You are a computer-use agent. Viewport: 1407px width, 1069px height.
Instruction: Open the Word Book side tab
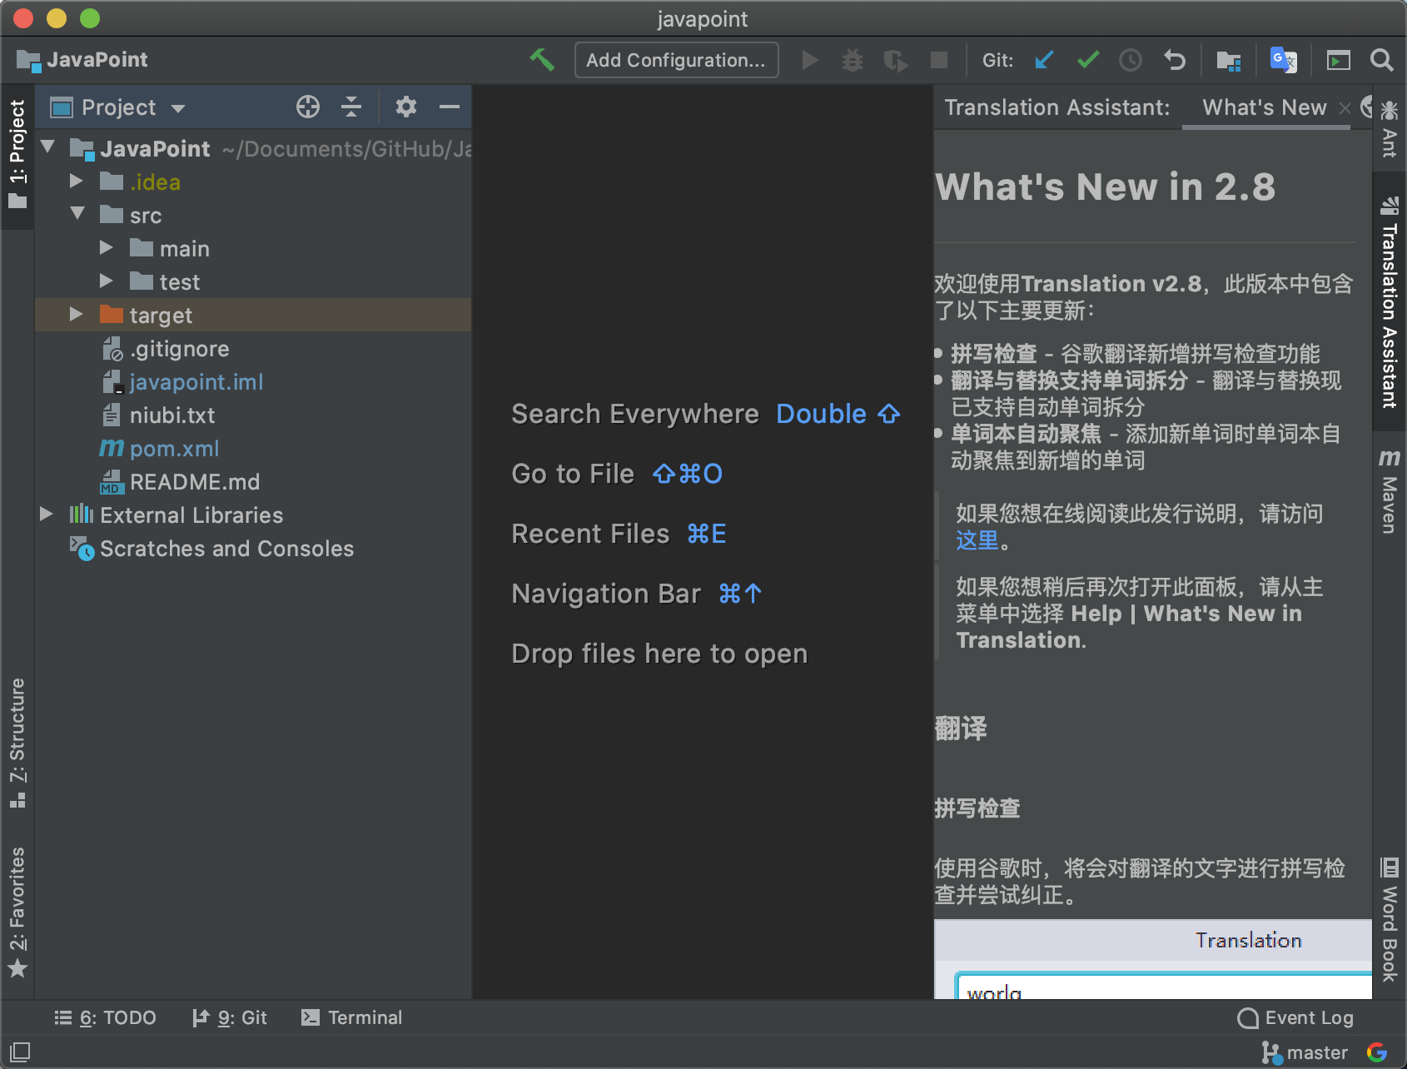(1389, 919)
